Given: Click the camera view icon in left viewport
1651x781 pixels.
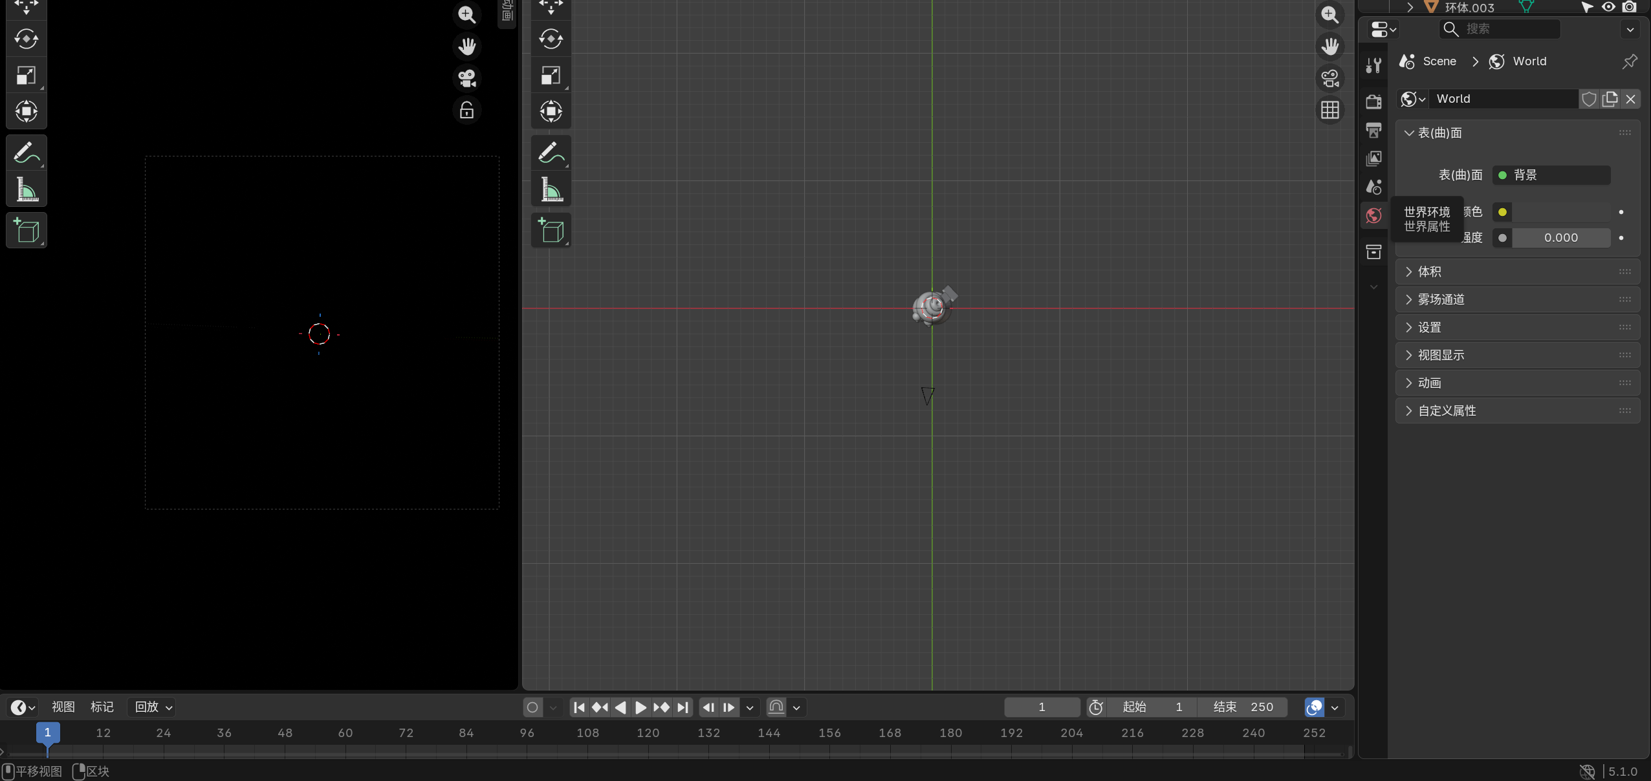Looking at the screenshot, I should click(x=466, y=78).
